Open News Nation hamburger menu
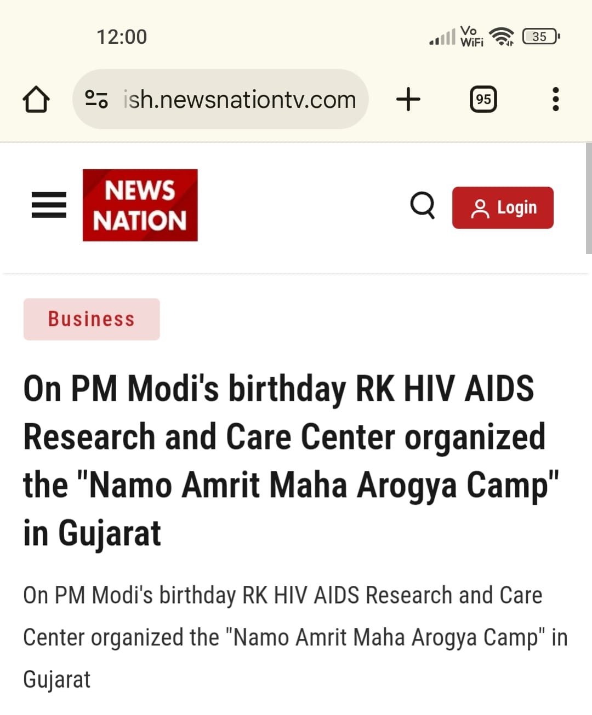This screenshot has width=592, height=715. [x=49, y=205]
